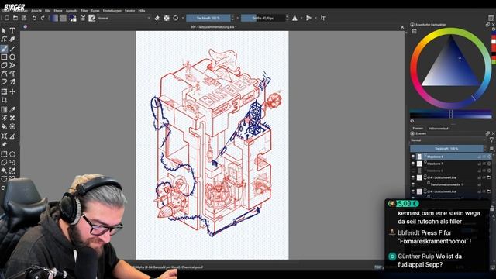Click the Save document icon
The width and height of the screenshot is (496, 279).
[x=24, y=18]
